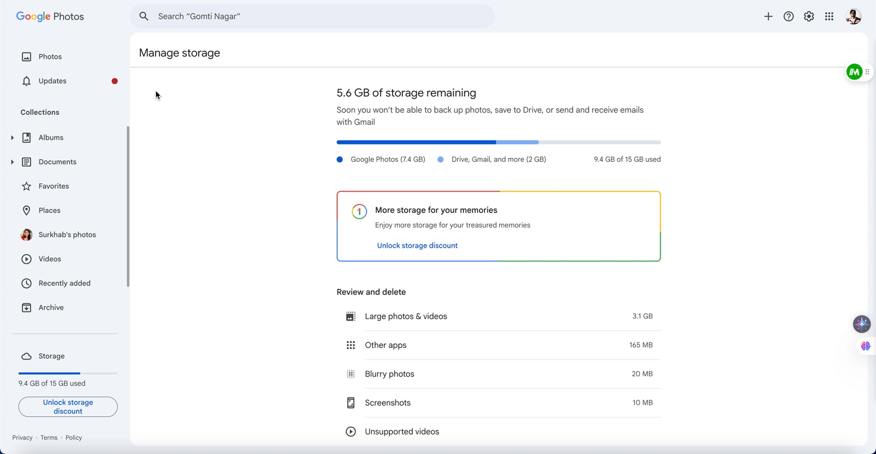The height and width of the screenshot is (454, 876).
Task: Click the Updates bell icon
Action: (x=26, y=81)
